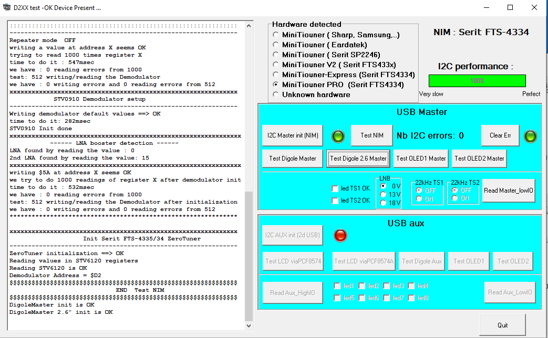Click log line 'DigoleMaster init is OK'
Screen dimensions: 548x338
click(52, 304)
